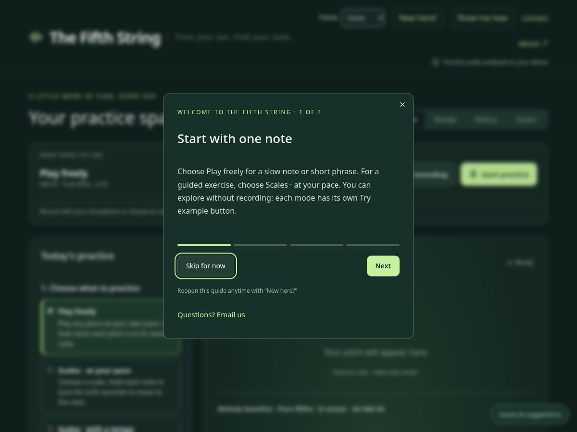This screenshot has width=577, height=432.
Task: Click the Reopen this guide anytime hint
Action: click(238, 291)
